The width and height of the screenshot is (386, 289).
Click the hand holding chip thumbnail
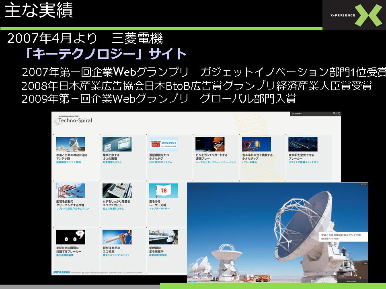257,144
